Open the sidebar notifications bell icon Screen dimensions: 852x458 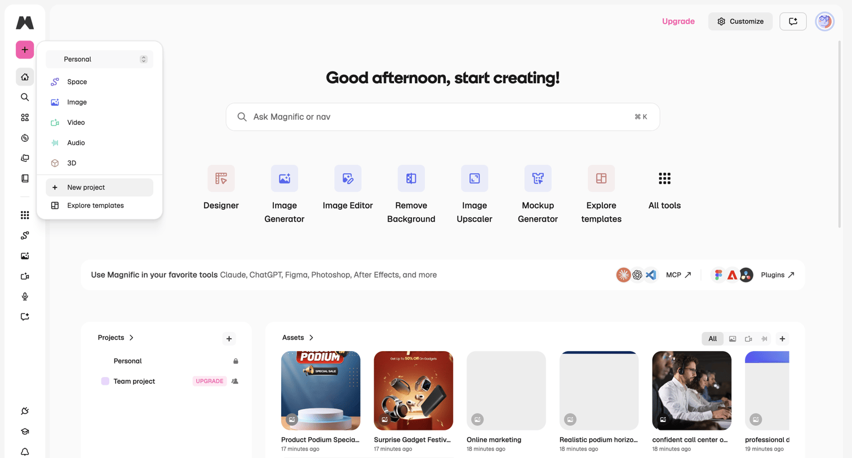25,452
